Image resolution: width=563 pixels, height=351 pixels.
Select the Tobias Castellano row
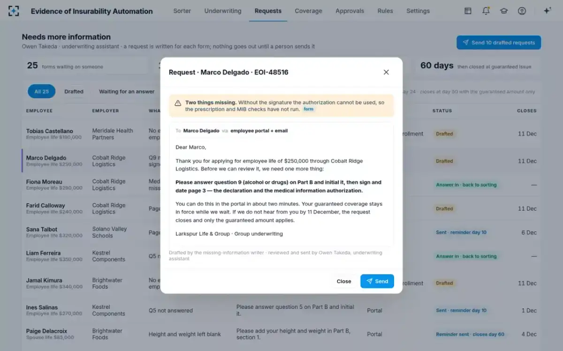click(x=281, y=134)
